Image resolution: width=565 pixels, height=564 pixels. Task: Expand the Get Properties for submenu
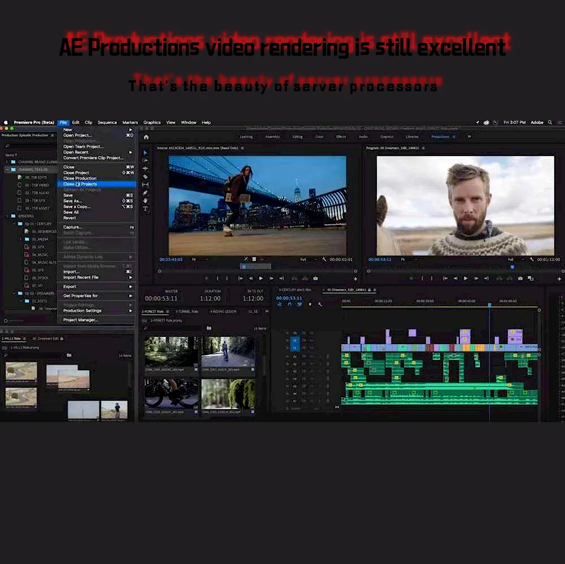[131, 296]
